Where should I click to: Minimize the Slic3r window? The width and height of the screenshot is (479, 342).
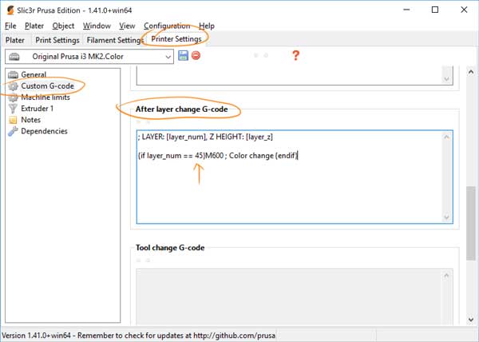click(x=406, y=10)
